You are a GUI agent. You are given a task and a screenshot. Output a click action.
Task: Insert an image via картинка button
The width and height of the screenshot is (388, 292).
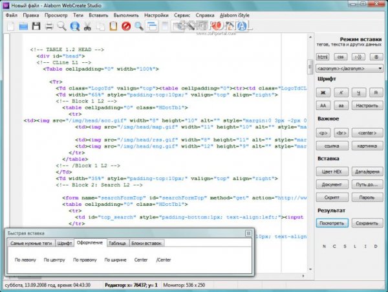[x=367, y=146]
